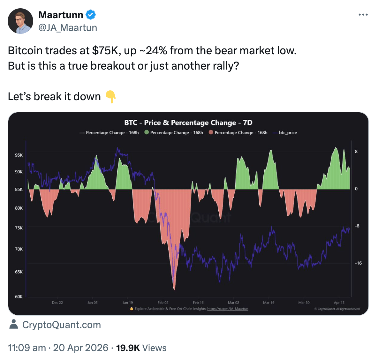Screen dimensions: 378x360
Task: View the 19.9K Views count
Action: [x=141, y=348]
